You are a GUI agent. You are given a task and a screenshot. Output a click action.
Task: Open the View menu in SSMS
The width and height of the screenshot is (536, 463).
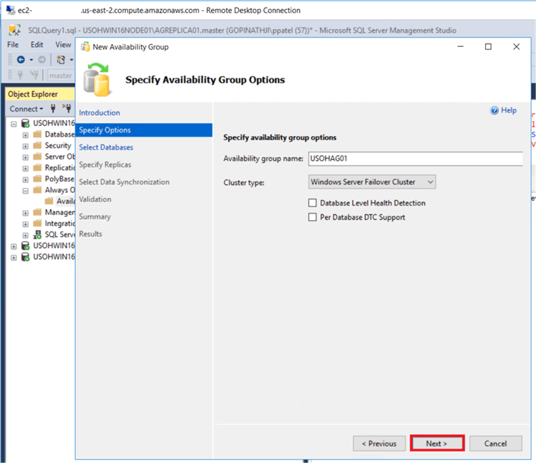pos(63,45)
